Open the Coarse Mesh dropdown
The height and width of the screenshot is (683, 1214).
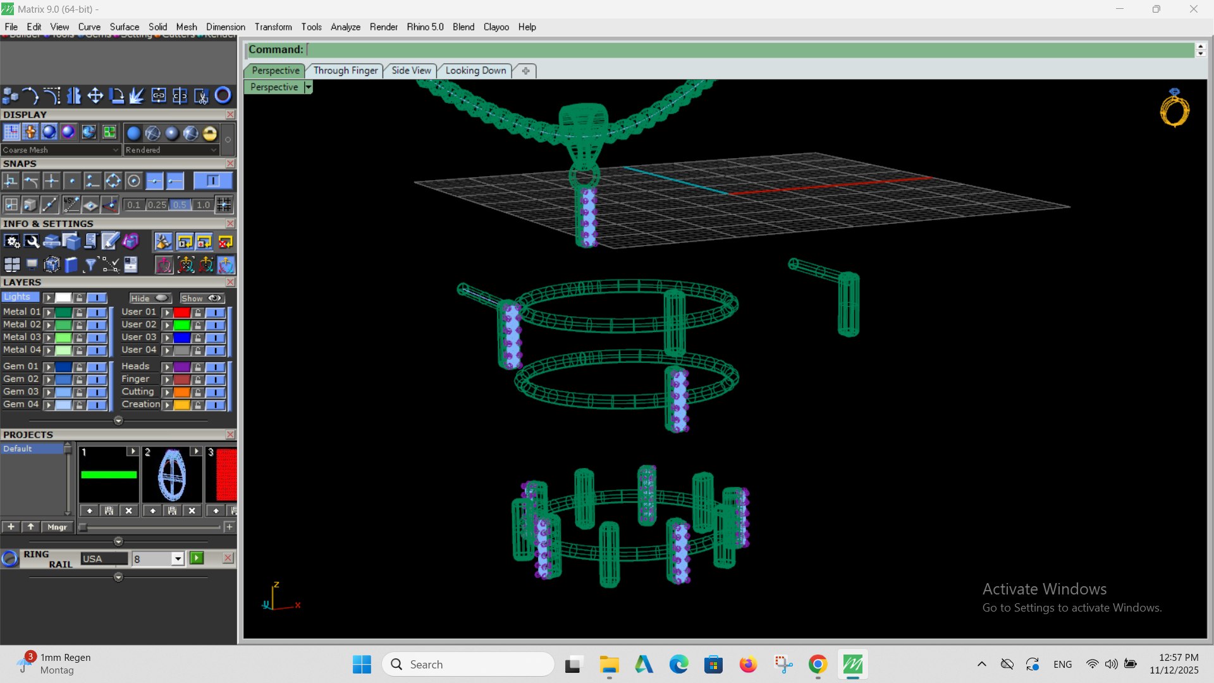coord(61,150)
